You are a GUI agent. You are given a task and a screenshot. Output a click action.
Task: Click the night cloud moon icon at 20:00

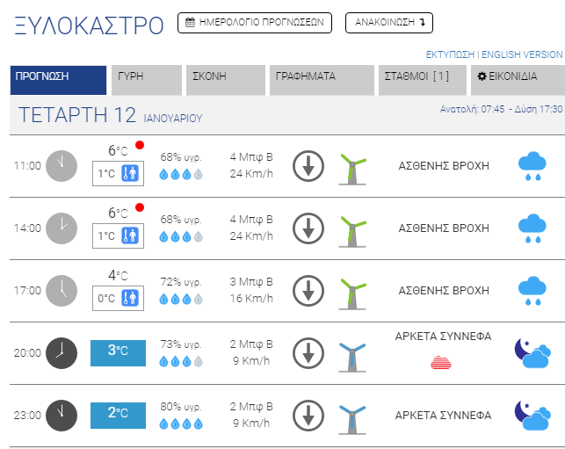[x=532, y=352]
